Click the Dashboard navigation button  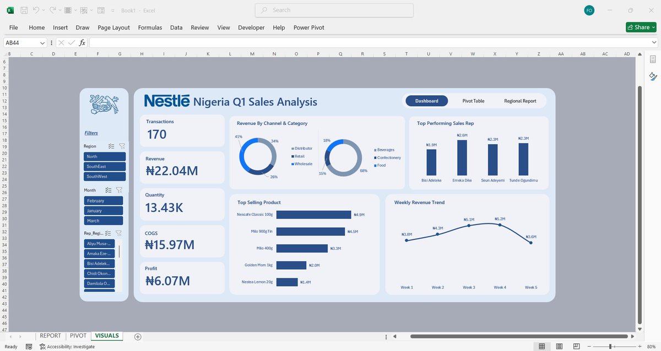point(427,101)
